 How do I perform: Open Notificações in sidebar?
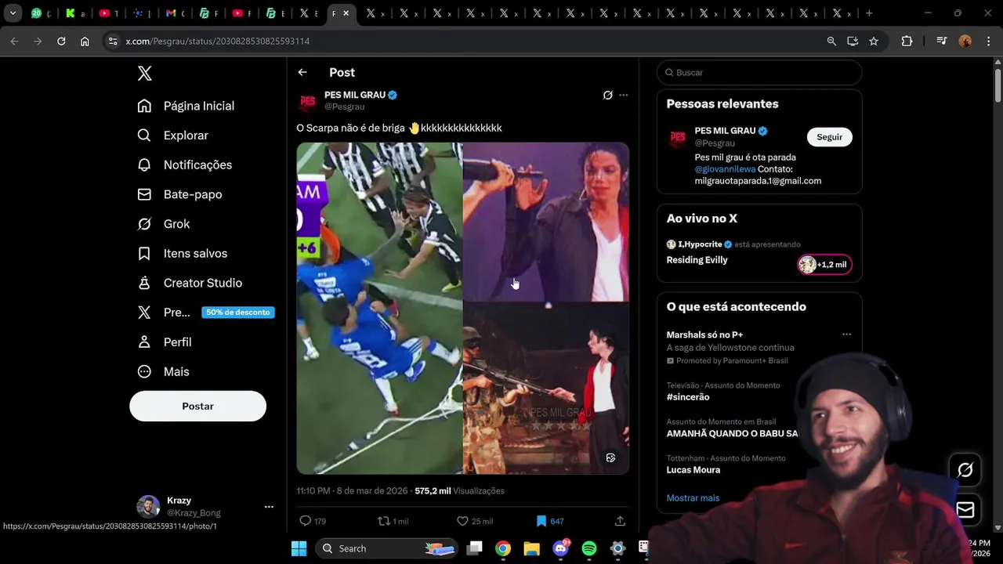[184, 164]
